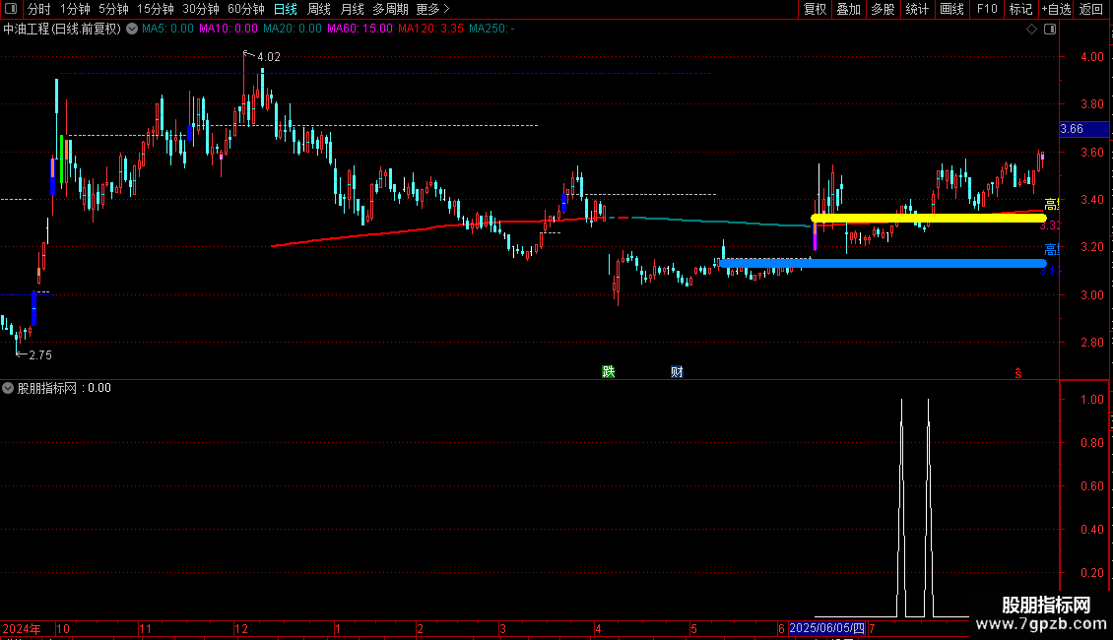Click the 4.02 high price label
Viewport: 1113px width, 640px height.
tap(268, 57)
